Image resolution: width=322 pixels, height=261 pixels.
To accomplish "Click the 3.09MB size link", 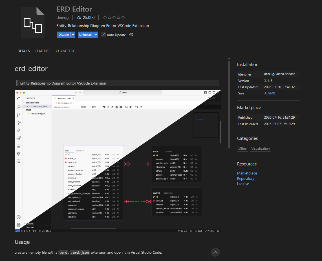I will click(x=269, y=93).
